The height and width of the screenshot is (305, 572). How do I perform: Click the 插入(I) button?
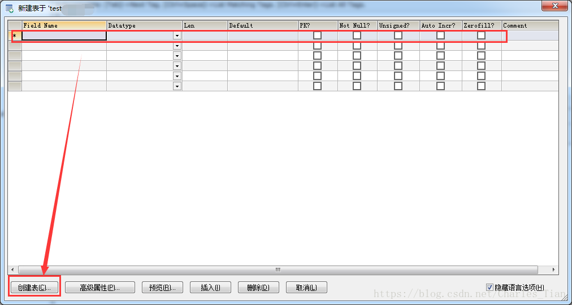tap(210, 287)
